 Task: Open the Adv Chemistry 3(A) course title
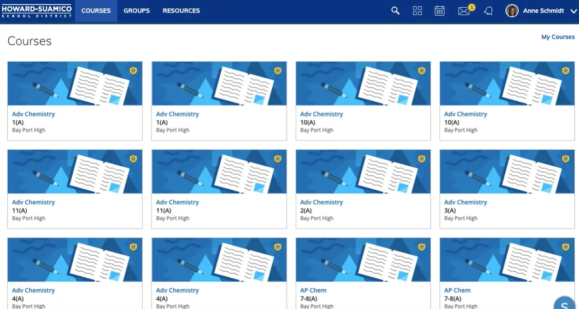point(465,202)
